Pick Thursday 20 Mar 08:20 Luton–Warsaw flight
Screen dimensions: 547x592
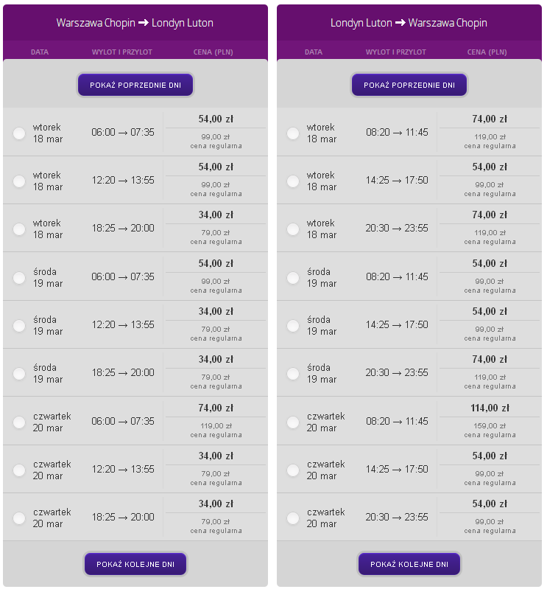[293, 422]
